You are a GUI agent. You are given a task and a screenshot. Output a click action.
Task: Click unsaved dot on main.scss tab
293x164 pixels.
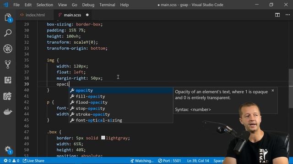(87, 15)
